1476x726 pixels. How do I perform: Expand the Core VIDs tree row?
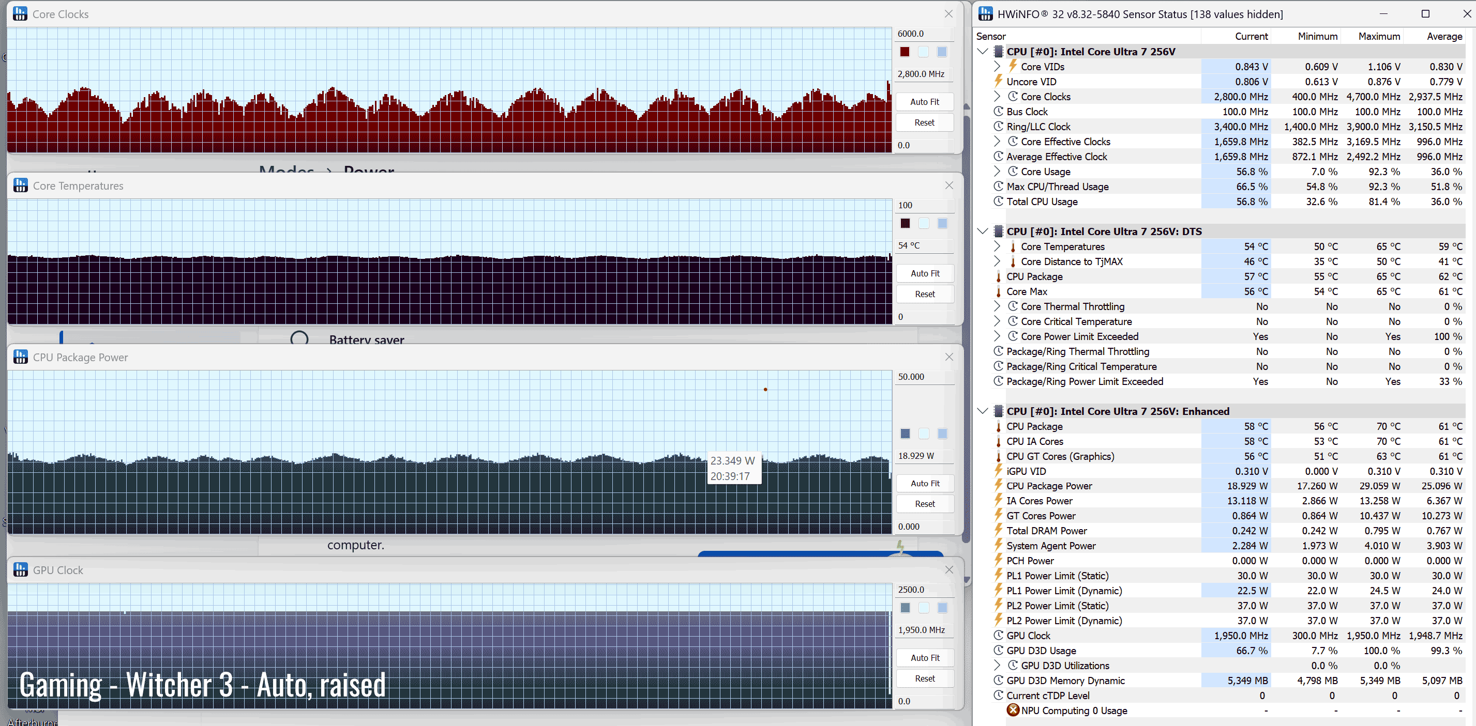pyautogui.click(x=997, y=67)
